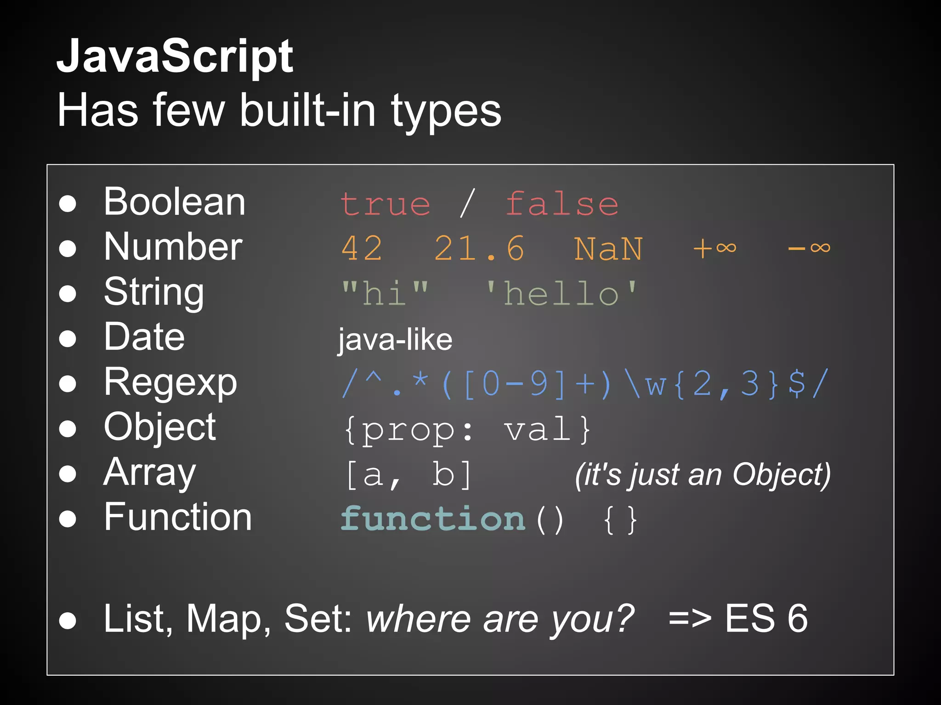This screenshot has width=941, height=705.
Task: Click the 'where are you?' italic text
Action: pos(500,619)
